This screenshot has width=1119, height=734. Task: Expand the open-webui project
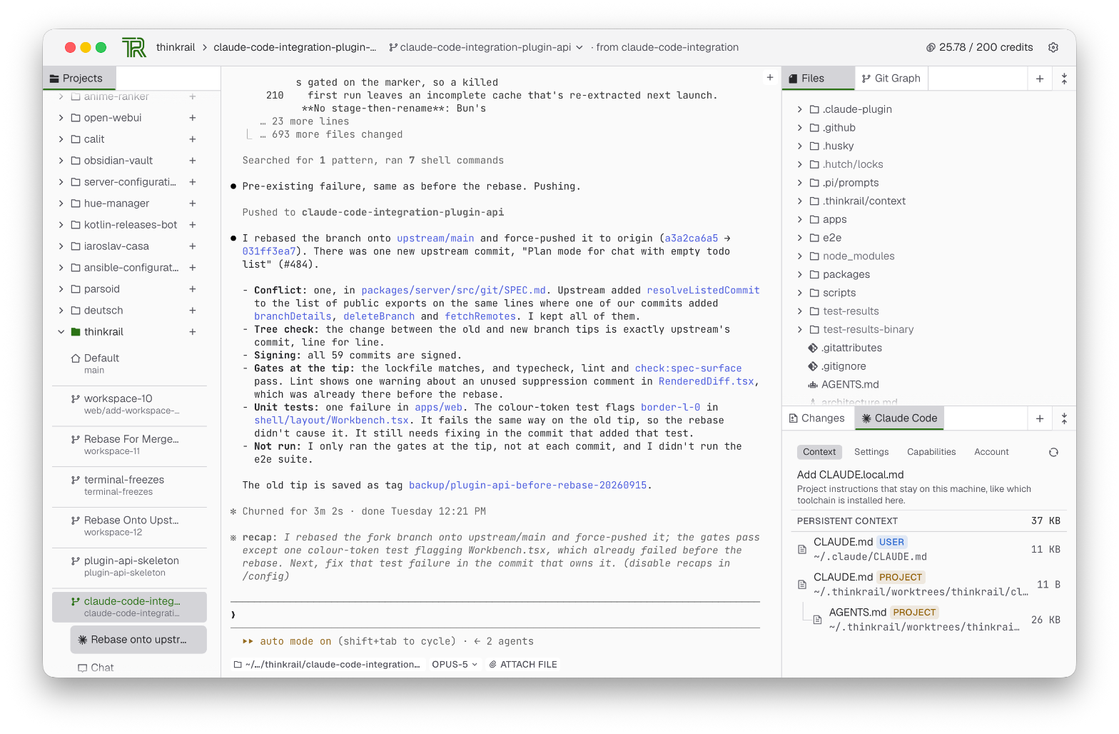point(61,118)
